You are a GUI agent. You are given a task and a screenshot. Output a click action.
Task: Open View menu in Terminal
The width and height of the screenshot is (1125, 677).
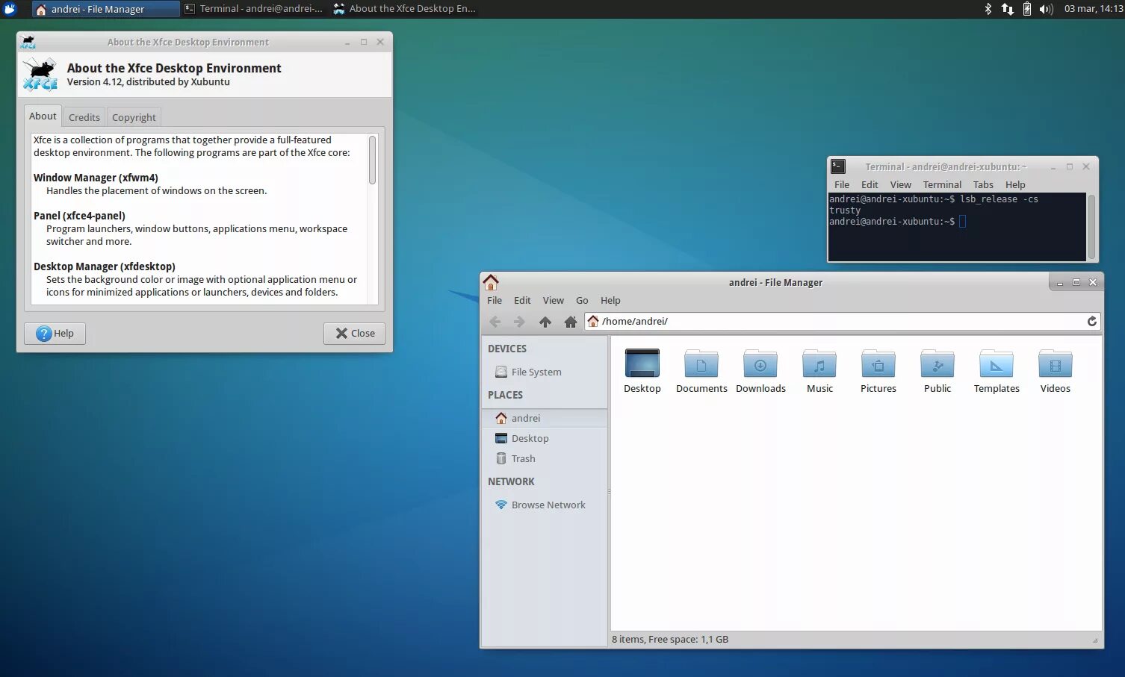(x=900, y=184)
